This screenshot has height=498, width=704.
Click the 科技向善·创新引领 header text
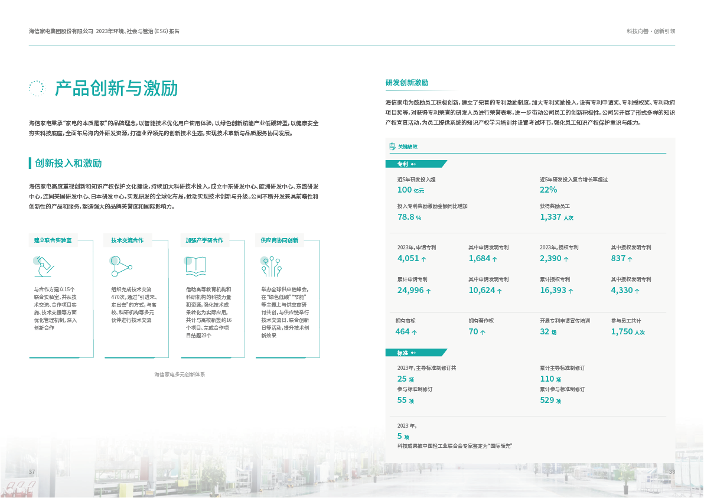pyautogui.click(x=650, y=31)
